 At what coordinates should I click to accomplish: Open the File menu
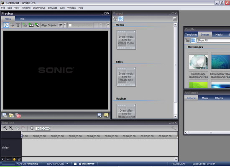click(3, 8)
